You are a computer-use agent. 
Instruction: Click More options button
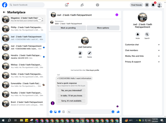(x=103, y=28)
